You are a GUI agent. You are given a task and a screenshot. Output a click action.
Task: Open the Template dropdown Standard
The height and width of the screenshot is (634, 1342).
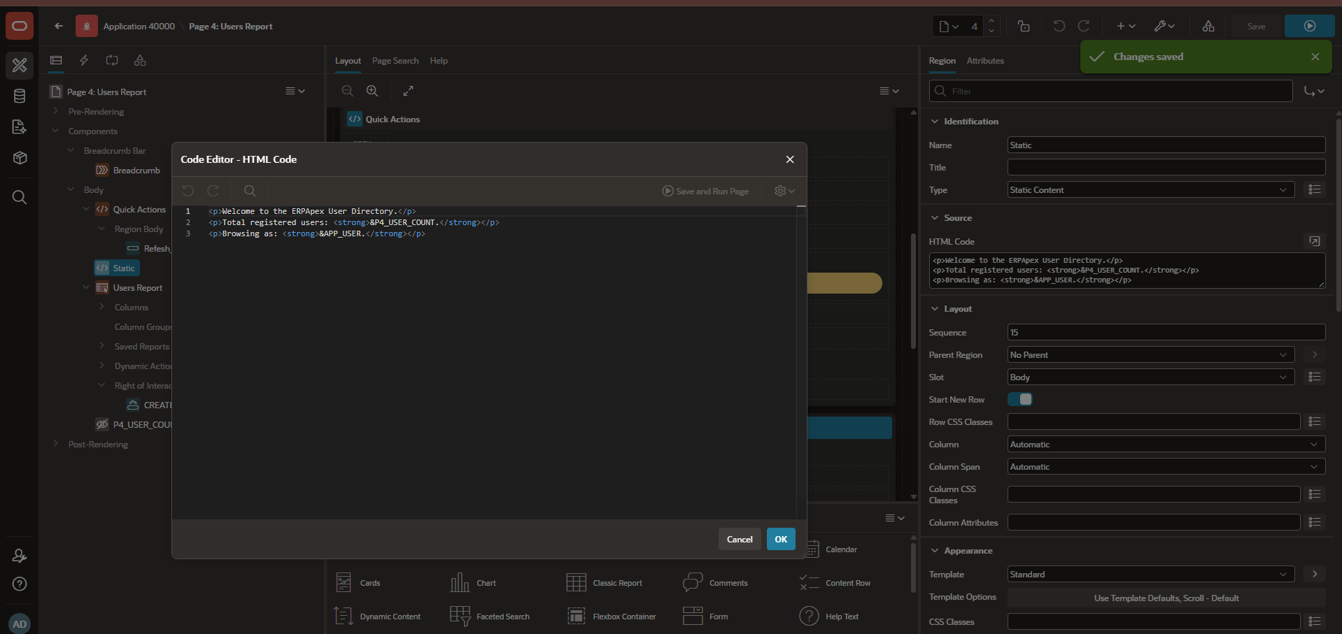(1151, 575)
